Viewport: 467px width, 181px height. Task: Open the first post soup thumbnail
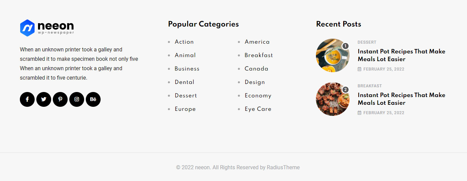tap(333, 55)
